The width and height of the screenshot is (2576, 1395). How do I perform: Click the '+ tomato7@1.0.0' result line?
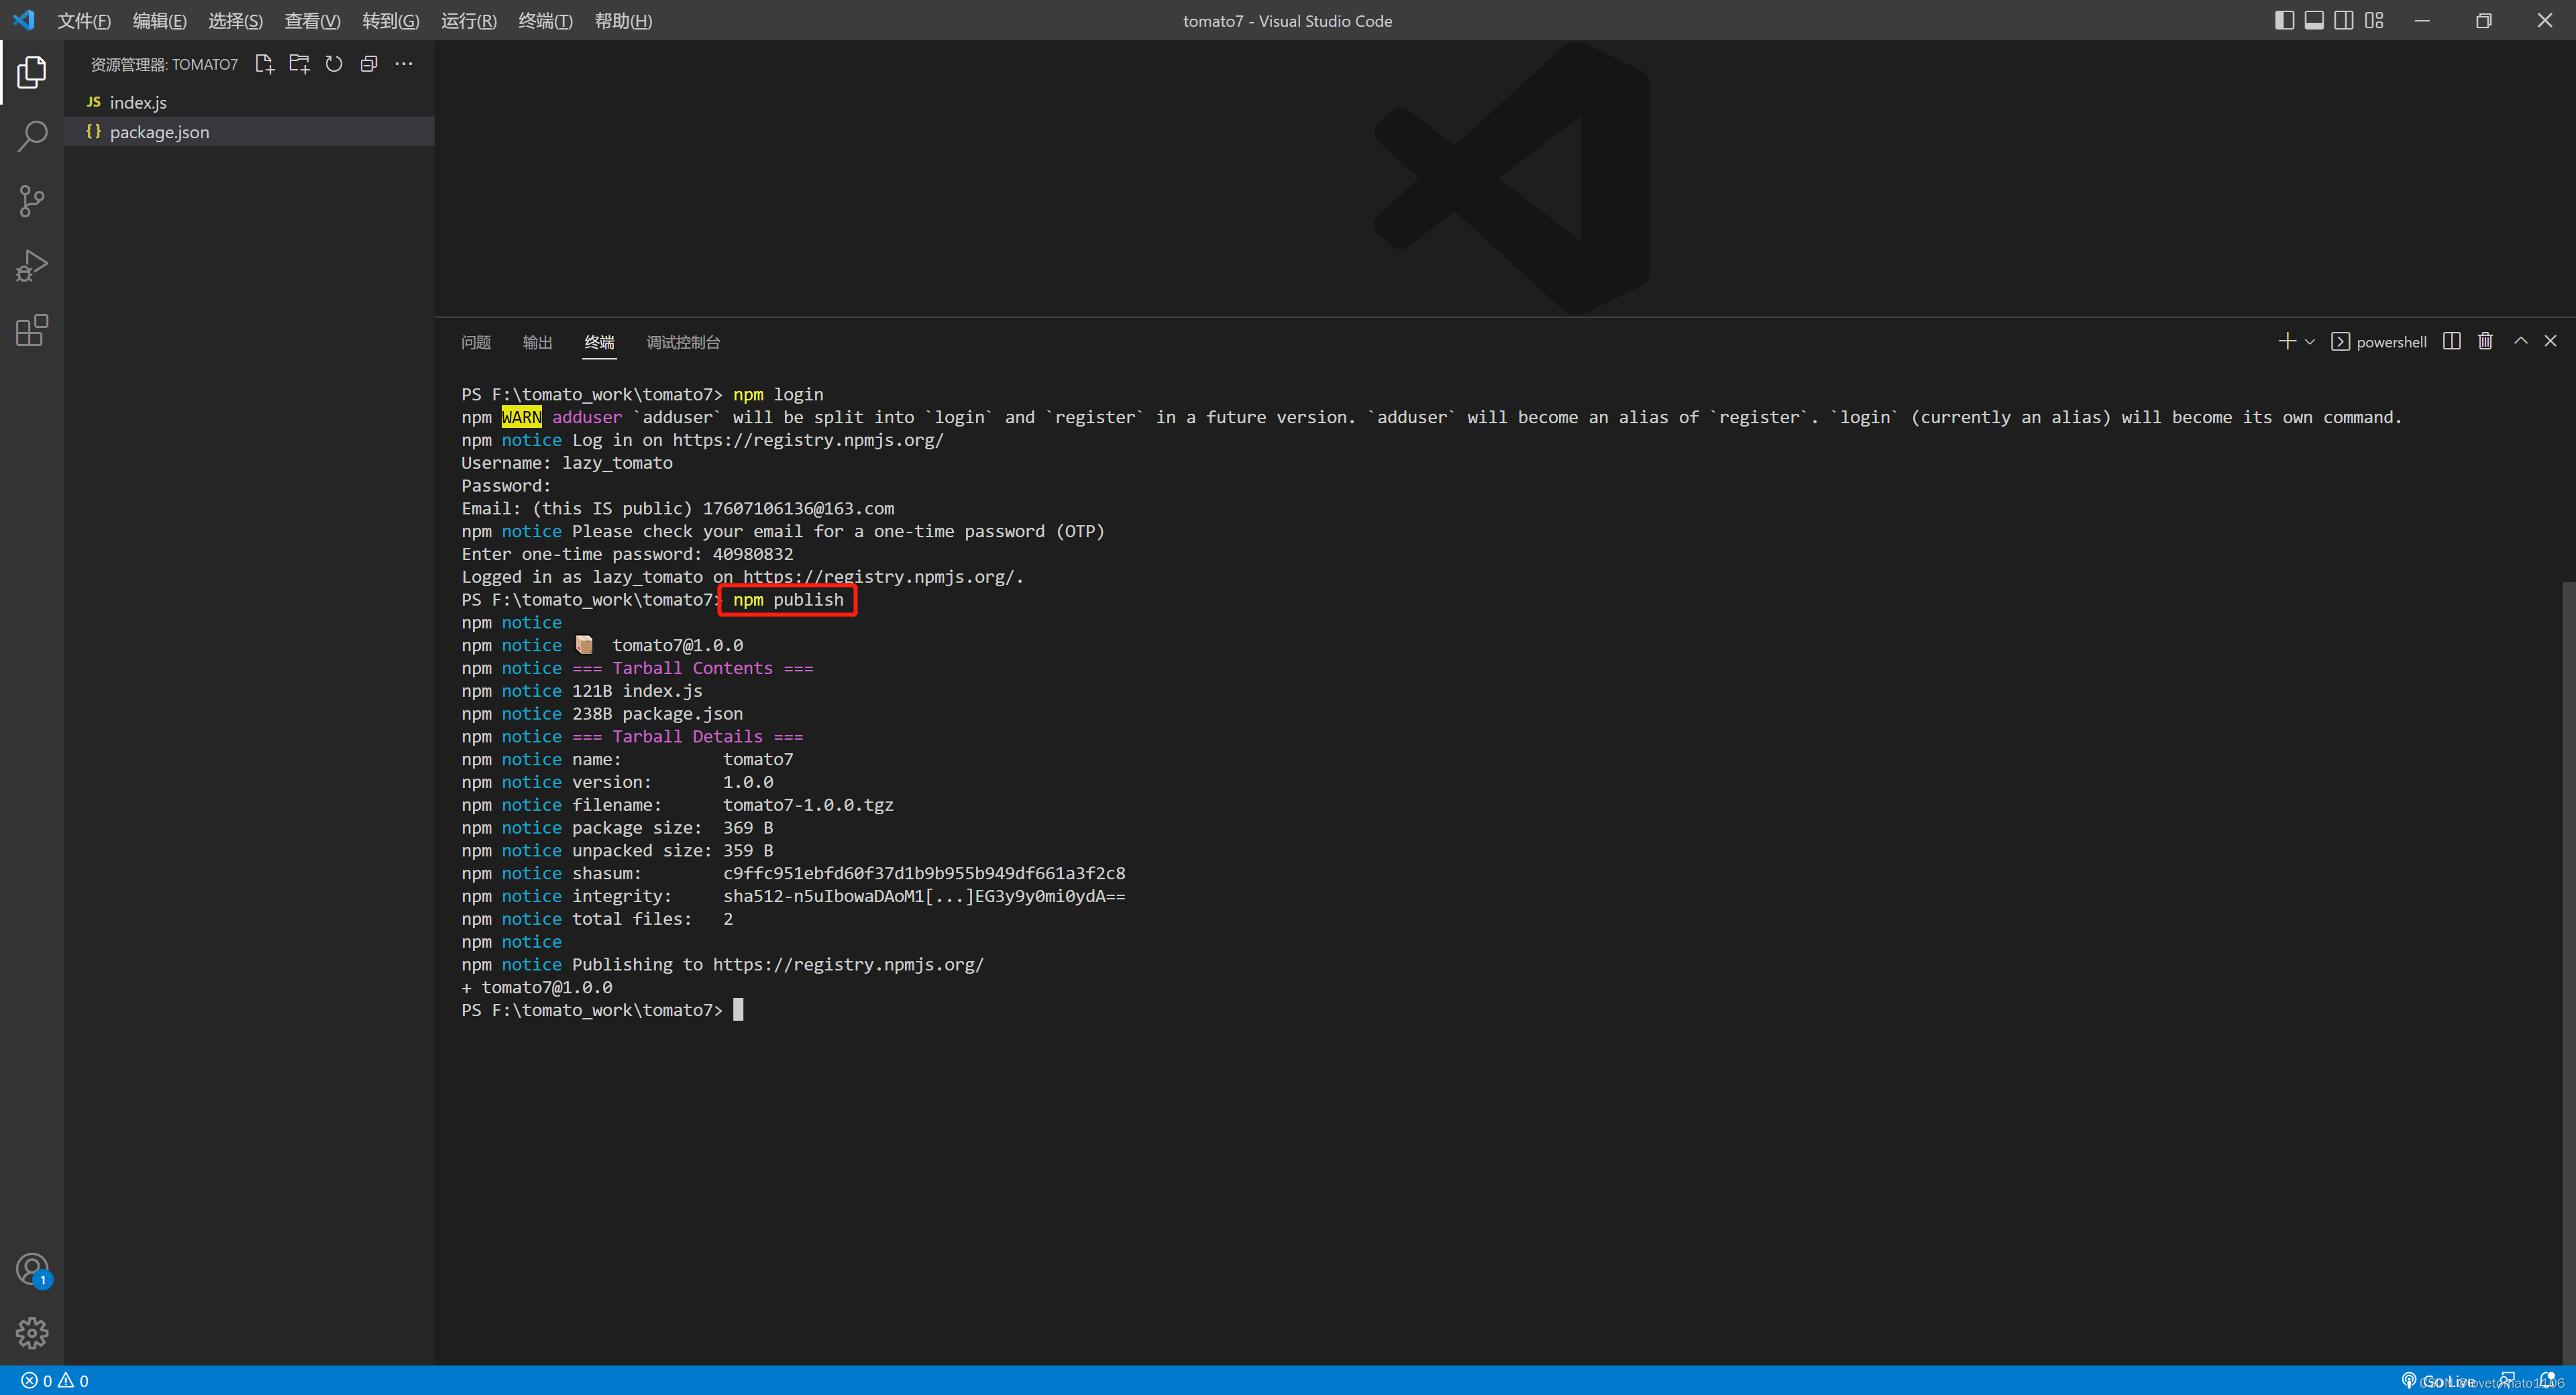[537, 987]
